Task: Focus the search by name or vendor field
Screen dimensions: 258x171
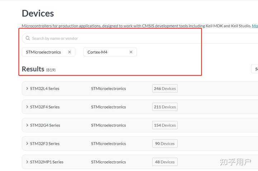Action: point(107,38)
